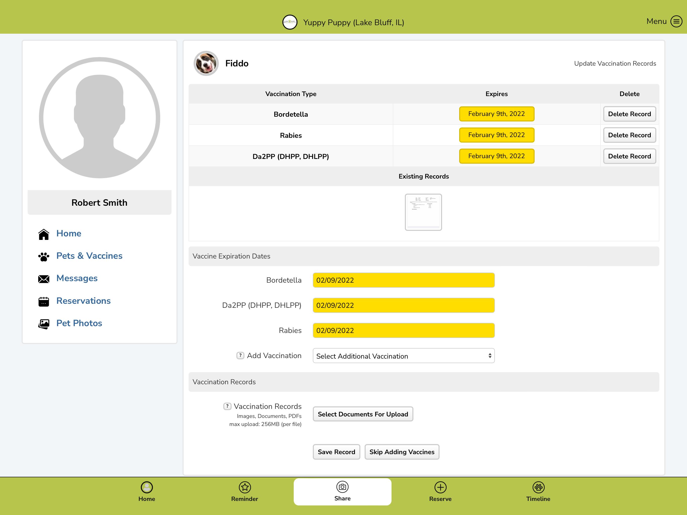The height and width of the screenshot is (515, 687).
Task: Open the Reserve plus tab
Action: (440, 492)
